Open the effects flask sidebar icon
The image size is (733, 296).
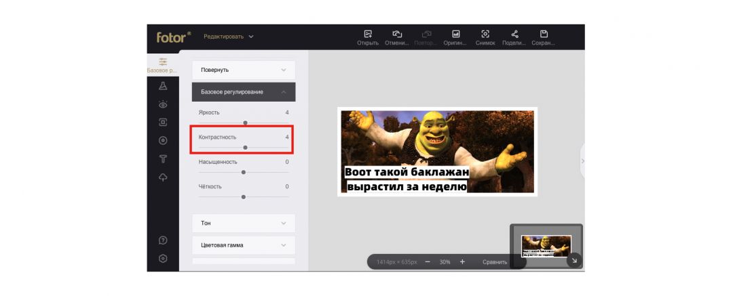point(163,85)
